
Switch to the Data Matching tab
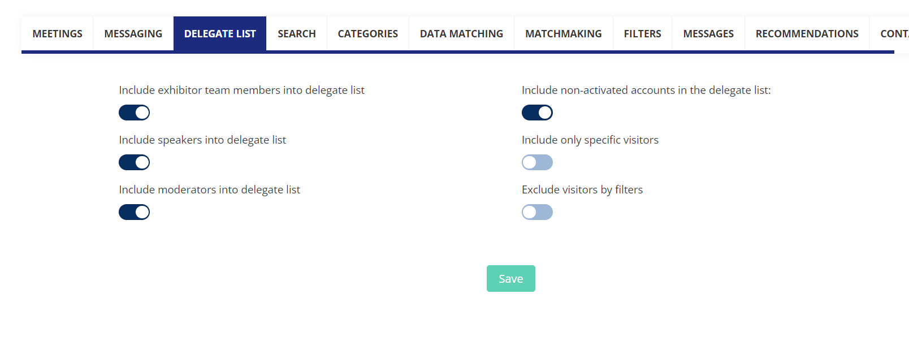pyautogui.click(x=461, y=34)
